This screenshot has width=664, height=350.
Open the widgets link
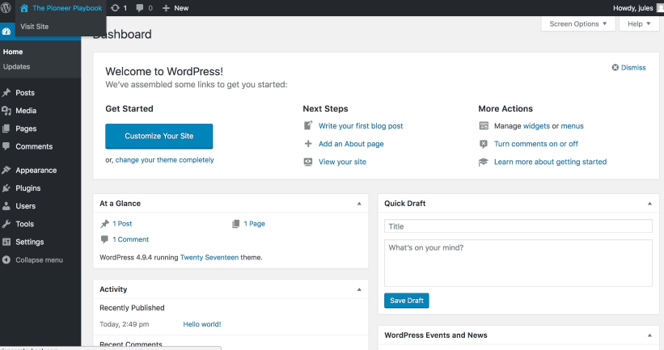pyautogui.click(x=536, y=126)
